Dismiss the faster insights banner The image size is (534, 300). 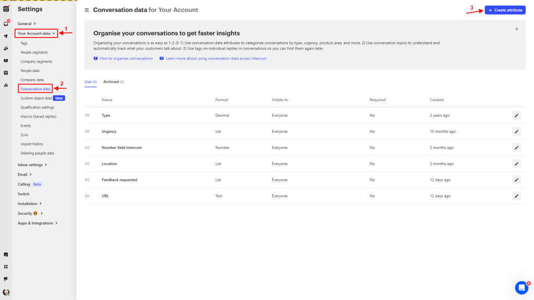516,29
